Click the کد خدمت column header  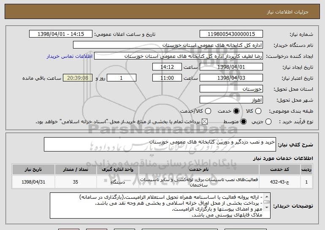[279, 170]
